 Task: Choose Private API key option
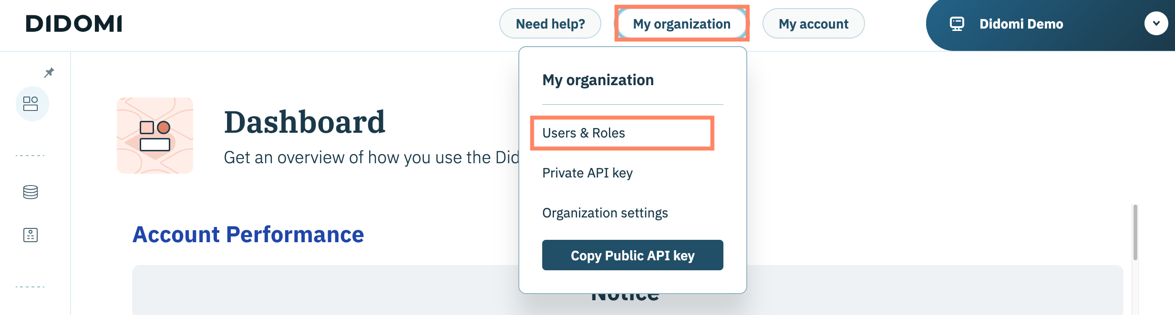click(x=587, y=173)
